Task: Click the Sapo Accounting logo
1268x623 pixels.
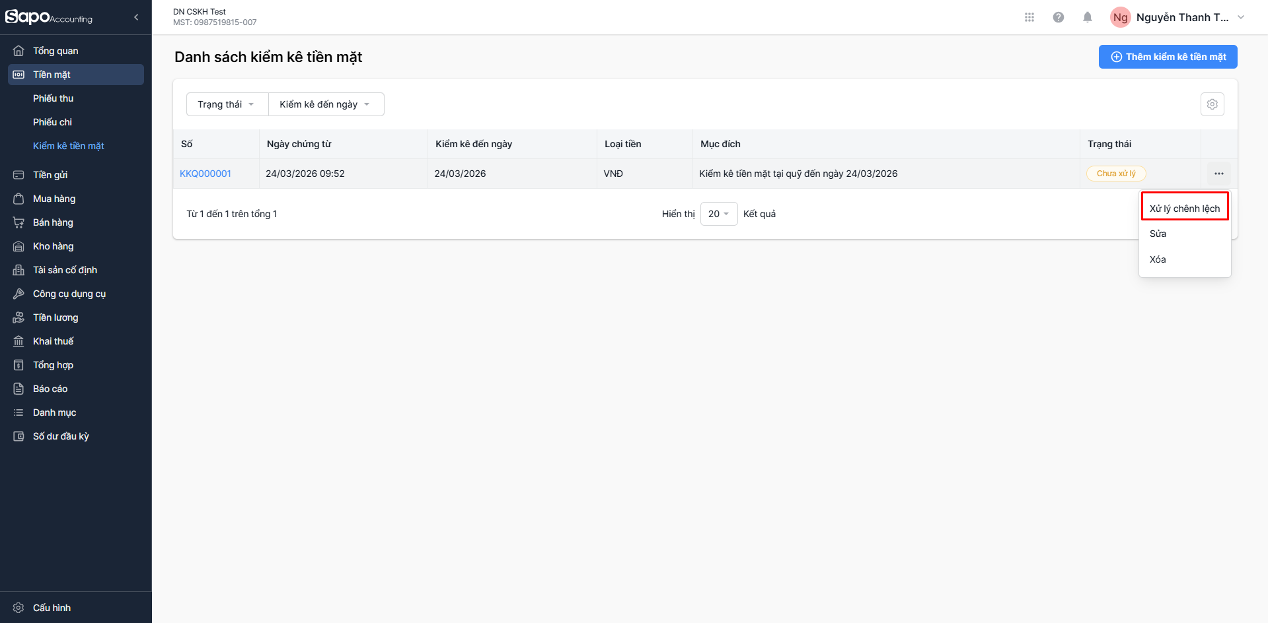Action: click(x=49, y=17)
